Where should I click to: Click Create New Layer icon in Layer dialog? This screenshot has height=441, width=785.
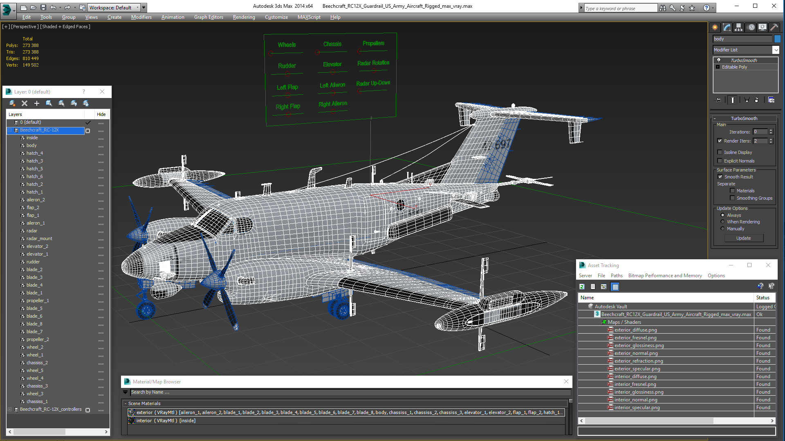click(x=12, y=103)
